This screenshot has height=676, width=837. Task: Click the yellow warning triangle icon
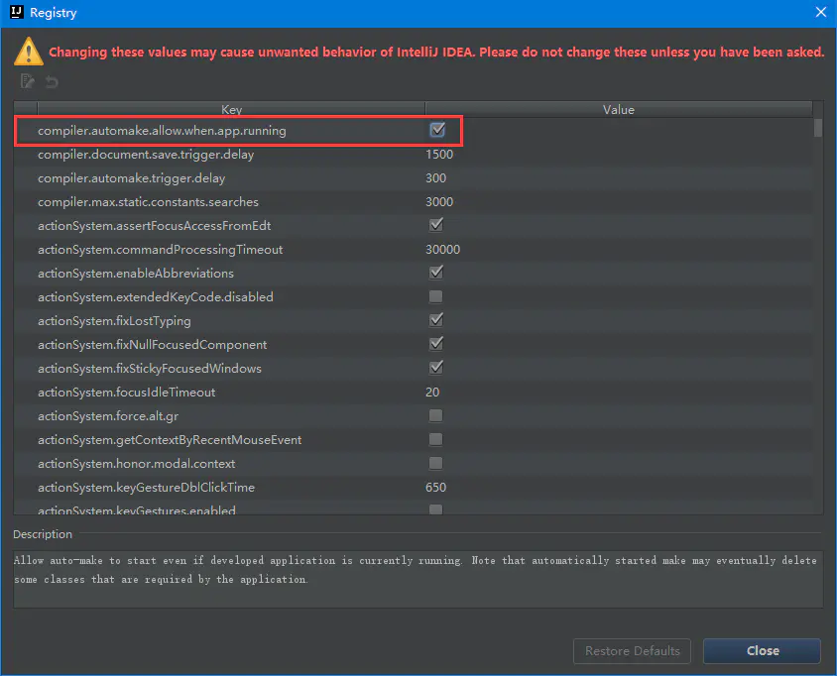coord(29,52)
